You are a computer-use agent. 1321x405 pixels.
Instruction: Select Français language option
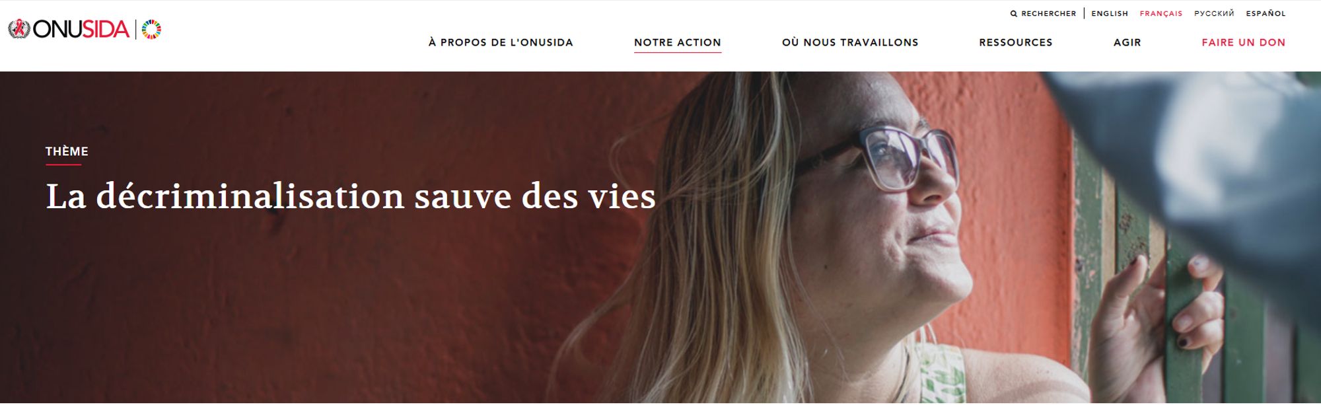click(x=1161, y=13)
